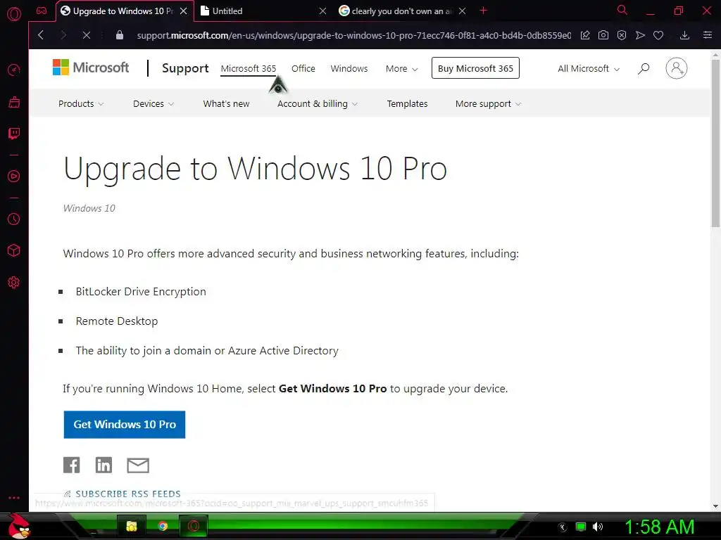Open What's new link

click(226, 104)
